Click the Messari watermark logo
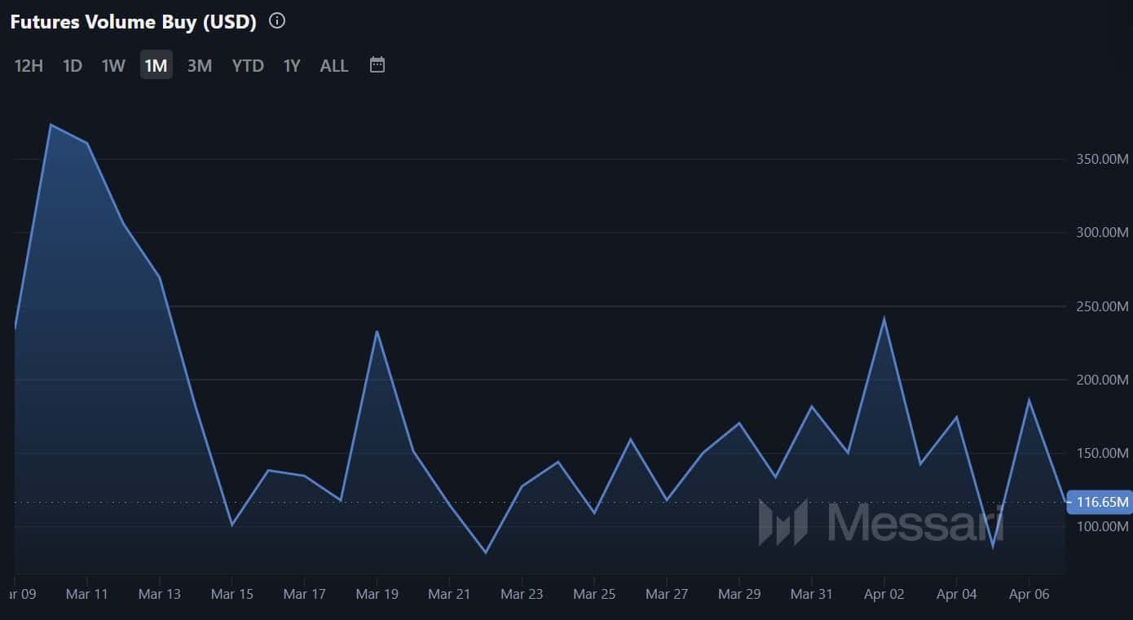 click(880, 522)
